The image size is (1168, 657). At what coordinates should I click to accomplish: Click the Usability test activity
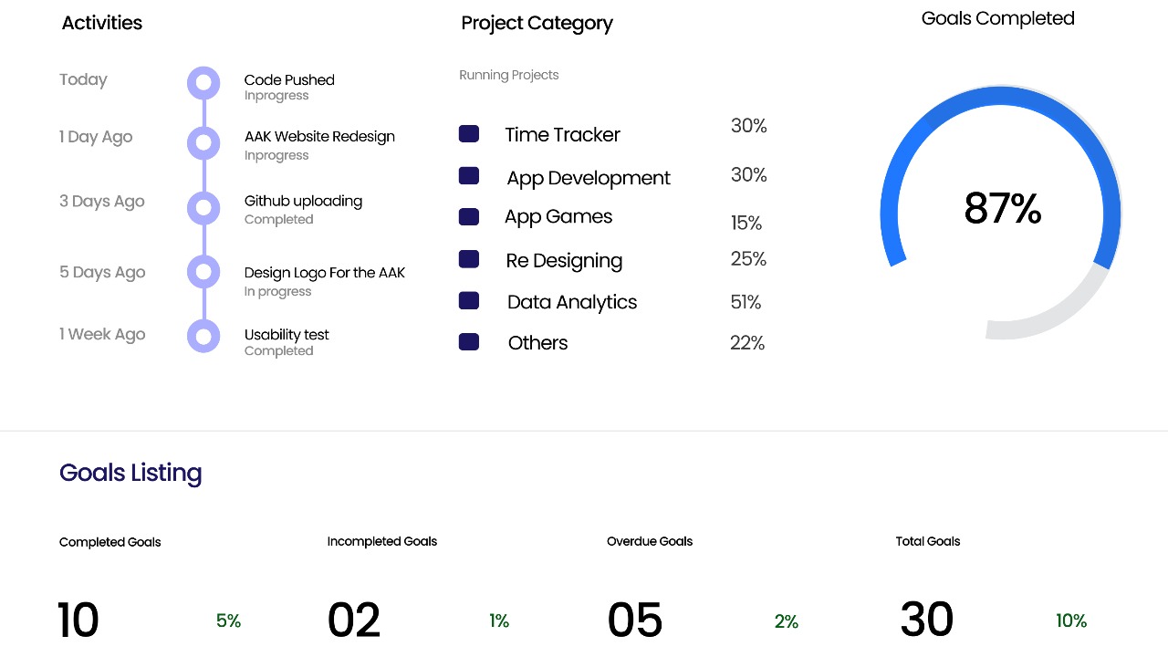coord(287,335)
